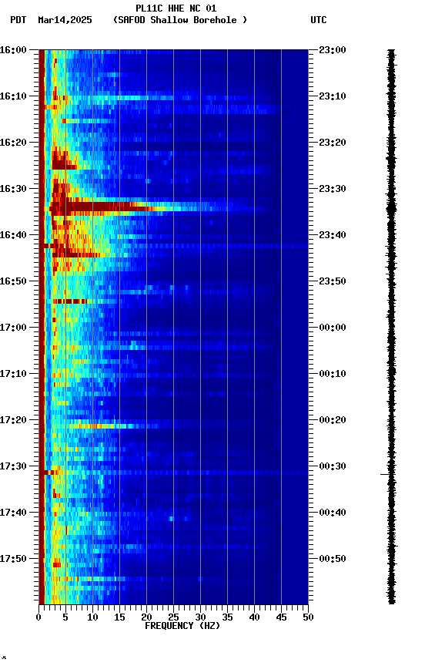Click the 50 Hz frequency axis label
425x666 pixels.
[309, 617]
